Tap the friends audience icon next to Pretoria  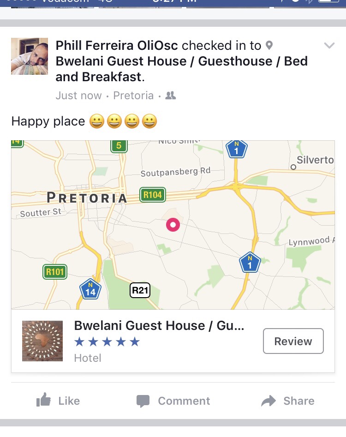[x=171, y=96]
